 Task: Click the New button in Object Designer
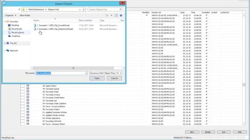coord(192,132)
